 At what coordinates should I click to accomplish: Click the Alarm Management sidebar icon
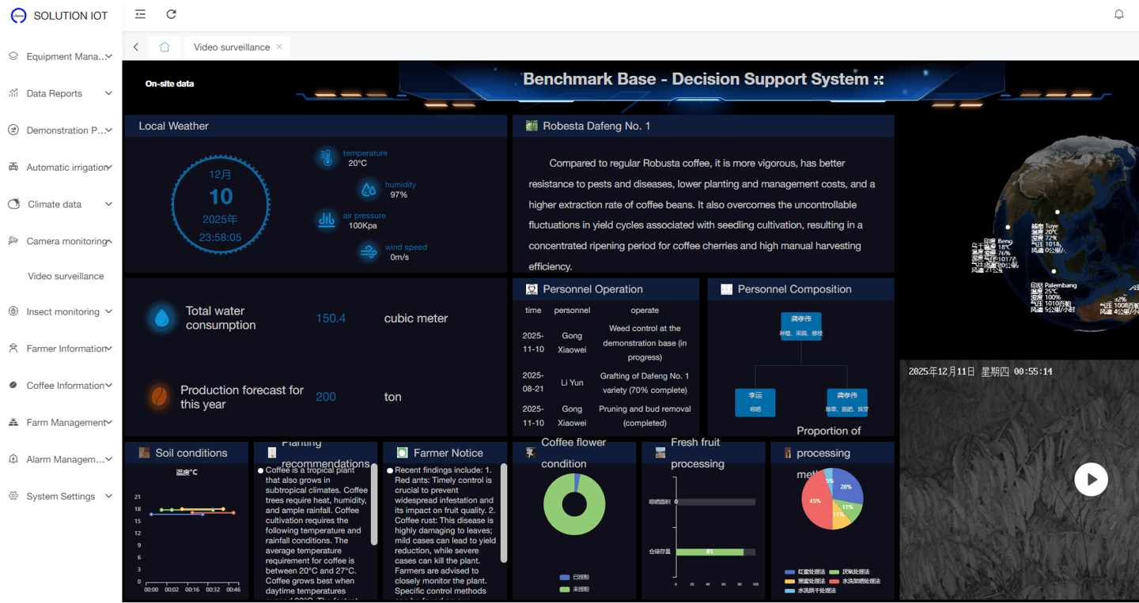point(13,459)
